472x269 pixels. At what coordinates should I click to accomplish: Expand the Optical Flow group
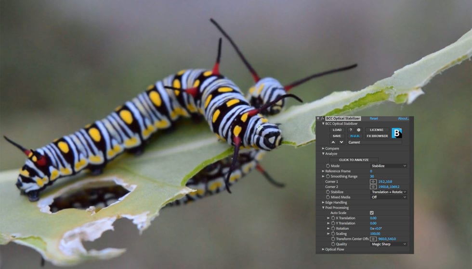(323, 249)
